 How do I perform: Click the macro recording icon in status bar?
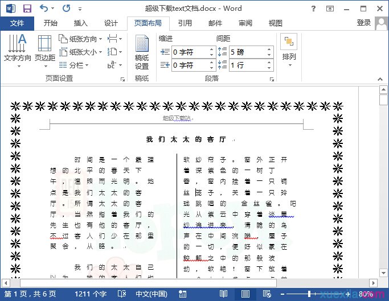182,294
